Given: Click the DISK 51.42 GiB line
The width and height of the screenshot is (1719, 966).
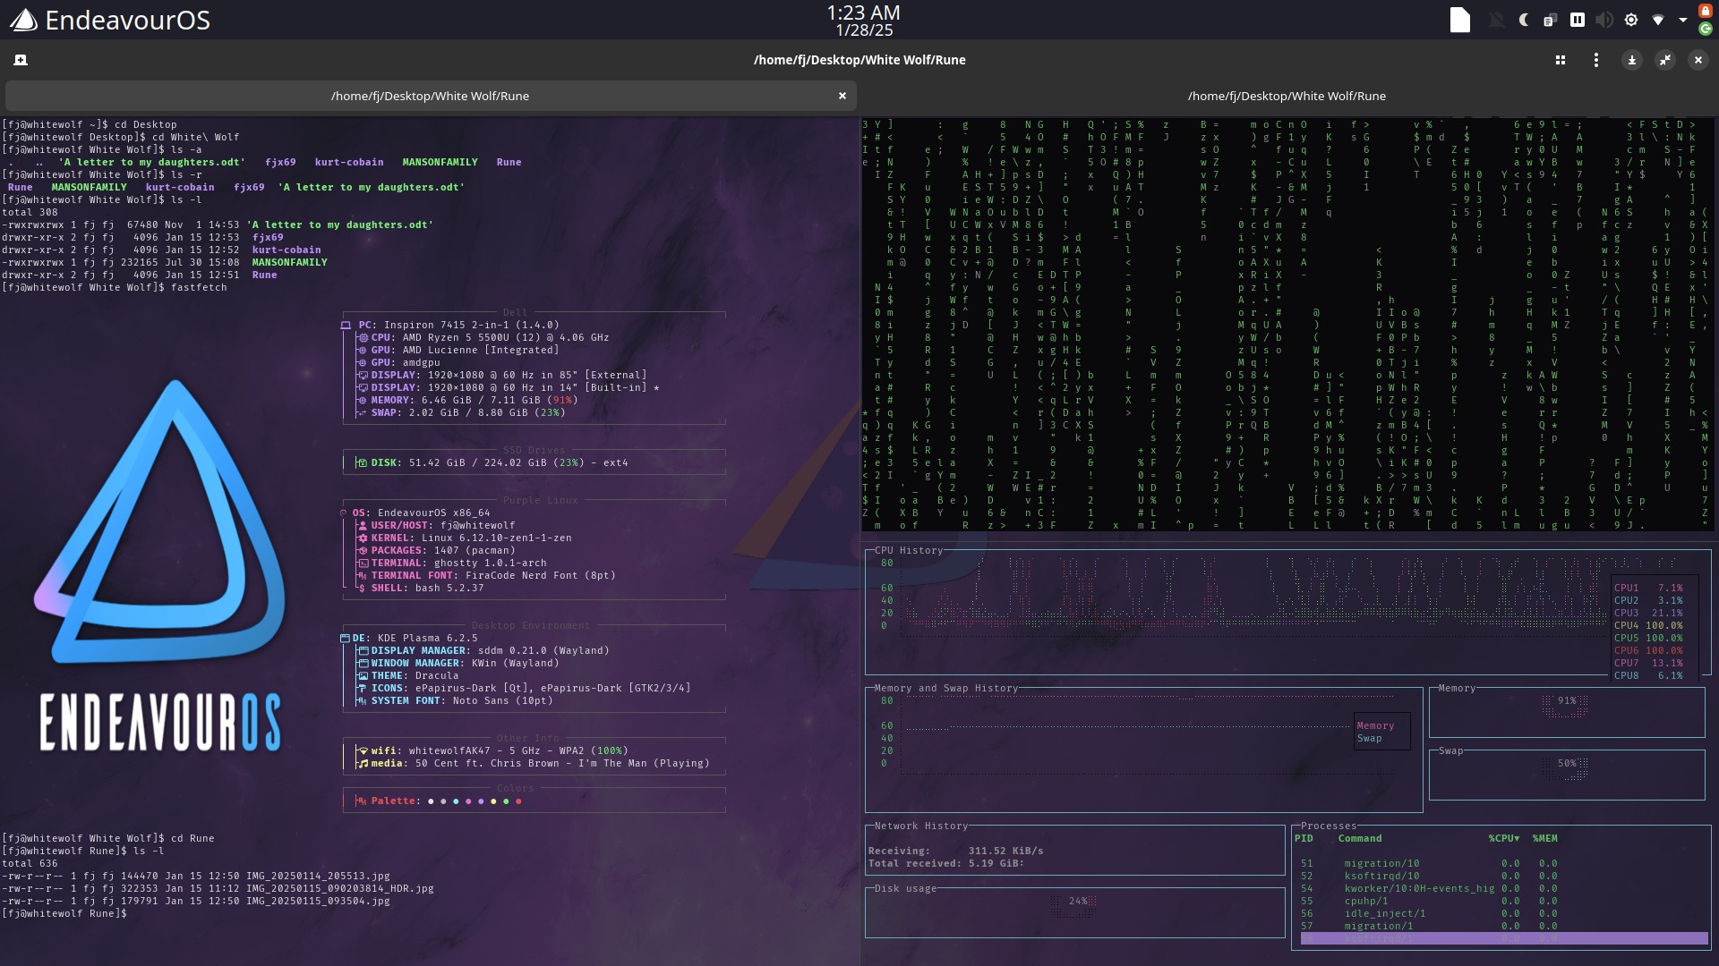Looking at the screenshot, I should coord(492,462).
